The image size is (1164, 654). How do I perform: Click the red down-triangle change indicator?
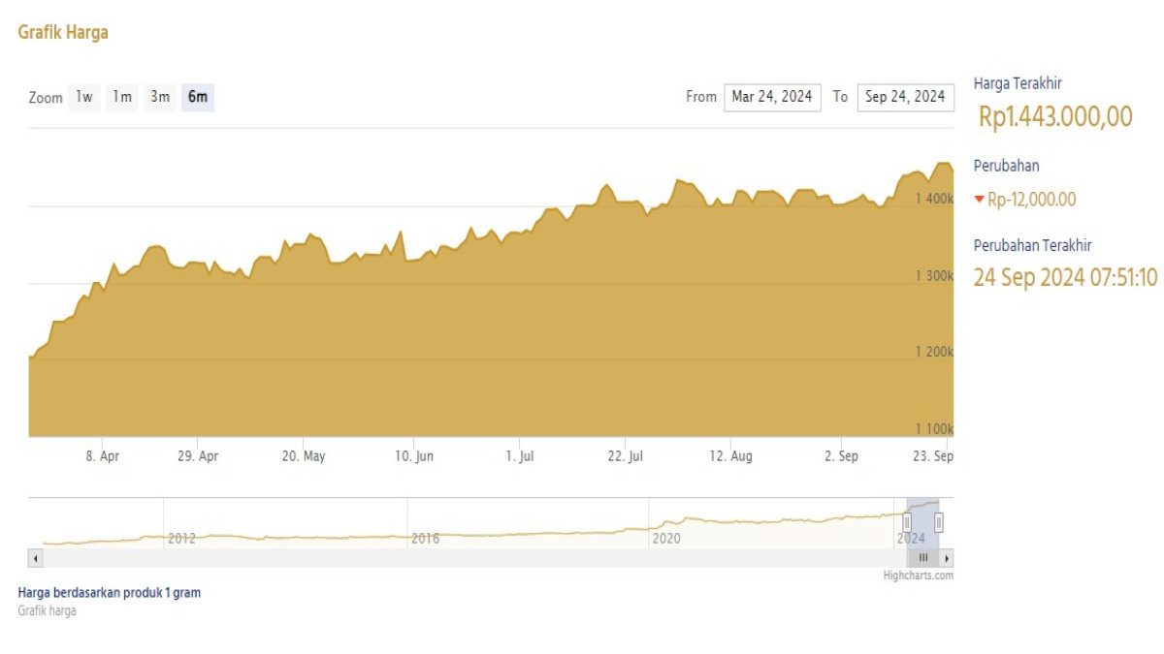pos(979,200)
